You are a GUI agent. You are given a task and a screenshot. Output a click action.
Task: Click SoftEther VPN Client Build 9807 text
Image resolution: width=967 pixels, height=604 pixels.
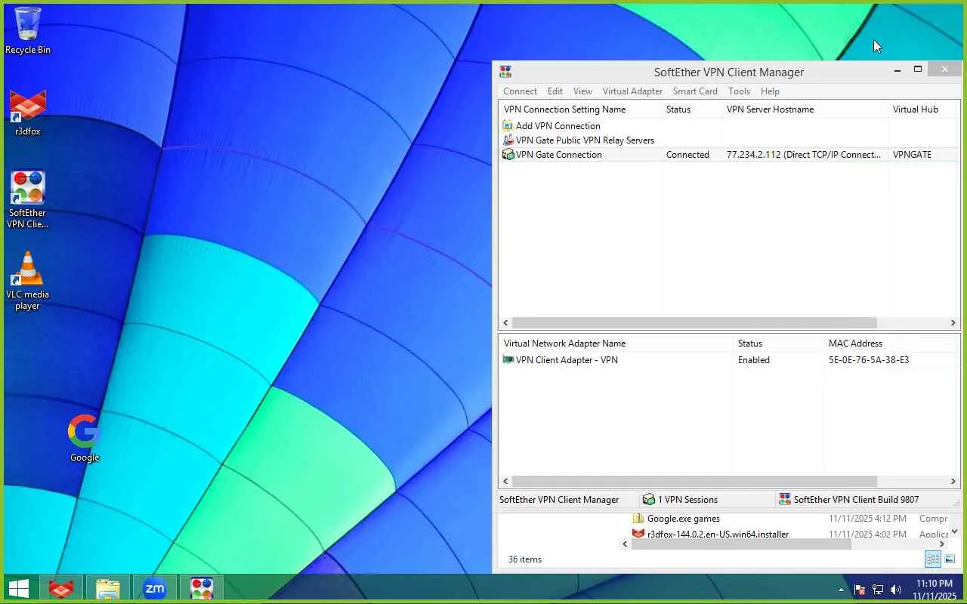point(856,500)
